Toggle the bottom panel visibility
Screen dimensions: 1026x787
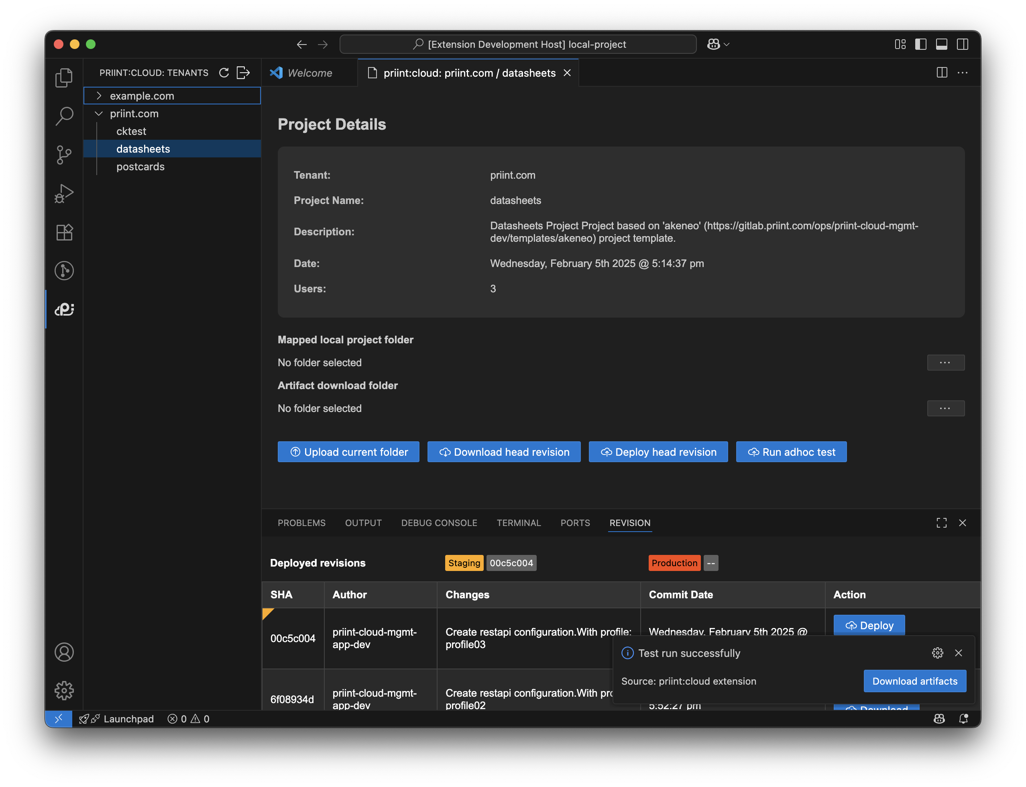(941, 44)
